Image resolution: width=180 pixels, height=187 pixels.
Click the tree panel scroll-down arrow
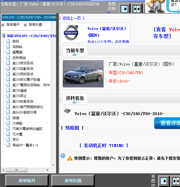[x=53, y=165]
